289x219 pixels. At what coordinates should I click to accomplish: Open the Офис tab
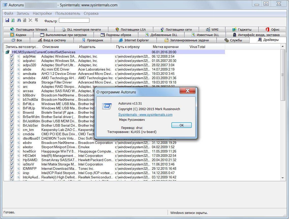[272, 29]
